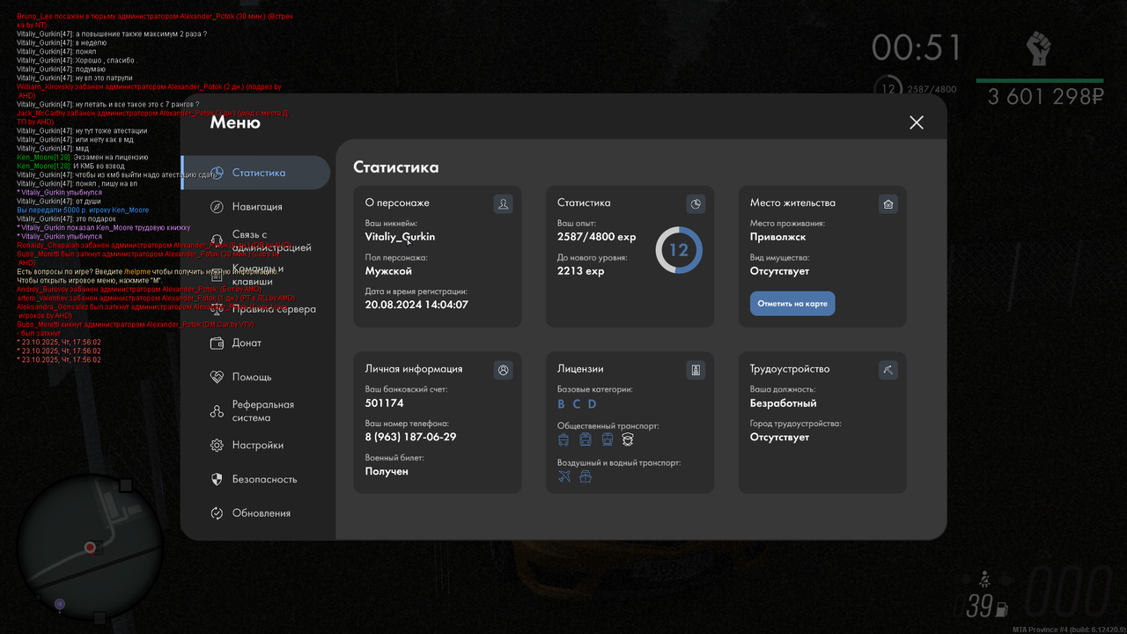Click the experience value 2587/4800 exp in the card
Screen dimensions: 1127x634
click(x=596, y=237)
